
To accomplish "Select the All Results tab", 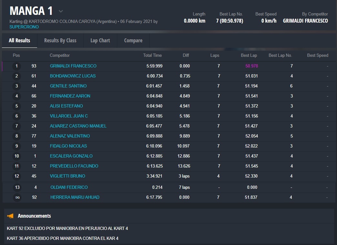I will pos(19,40).
